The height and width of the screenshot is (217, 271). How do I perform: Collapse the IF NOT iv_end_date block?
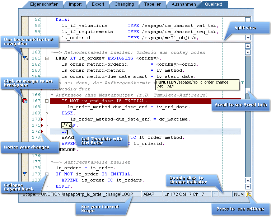(47, 101)
